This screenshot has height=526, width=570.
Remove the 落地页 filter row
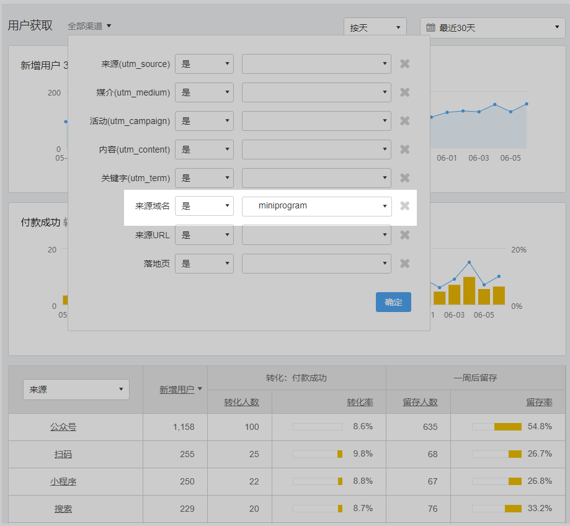click(x=405, y=263)
